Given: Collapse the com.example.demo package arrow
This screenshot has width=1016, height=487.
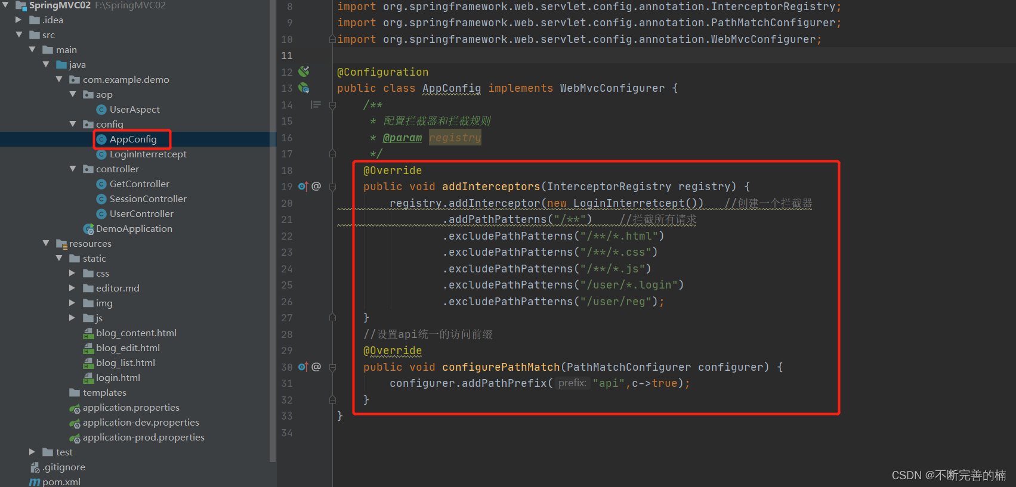Looking at the screenshot, I should click(59, 79).
